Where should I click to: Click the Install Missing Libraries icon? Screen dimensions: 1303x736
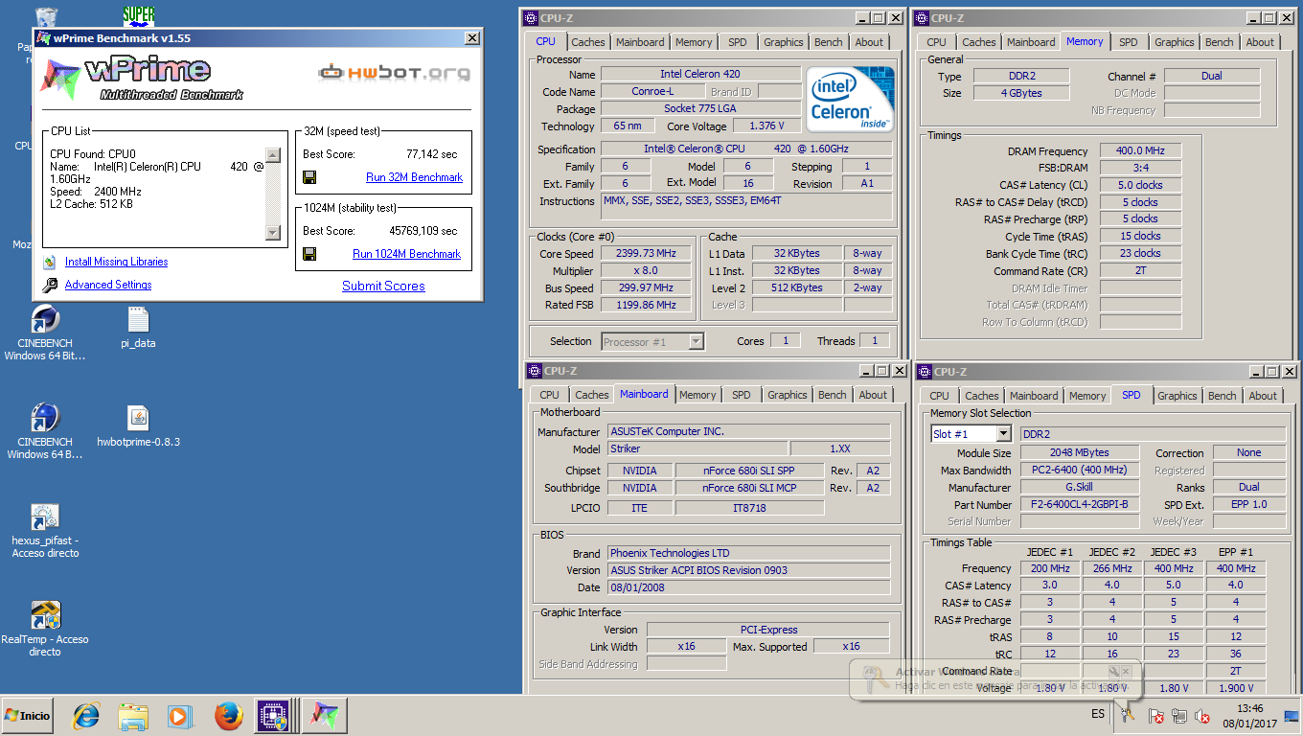click(x=49, y=262)
